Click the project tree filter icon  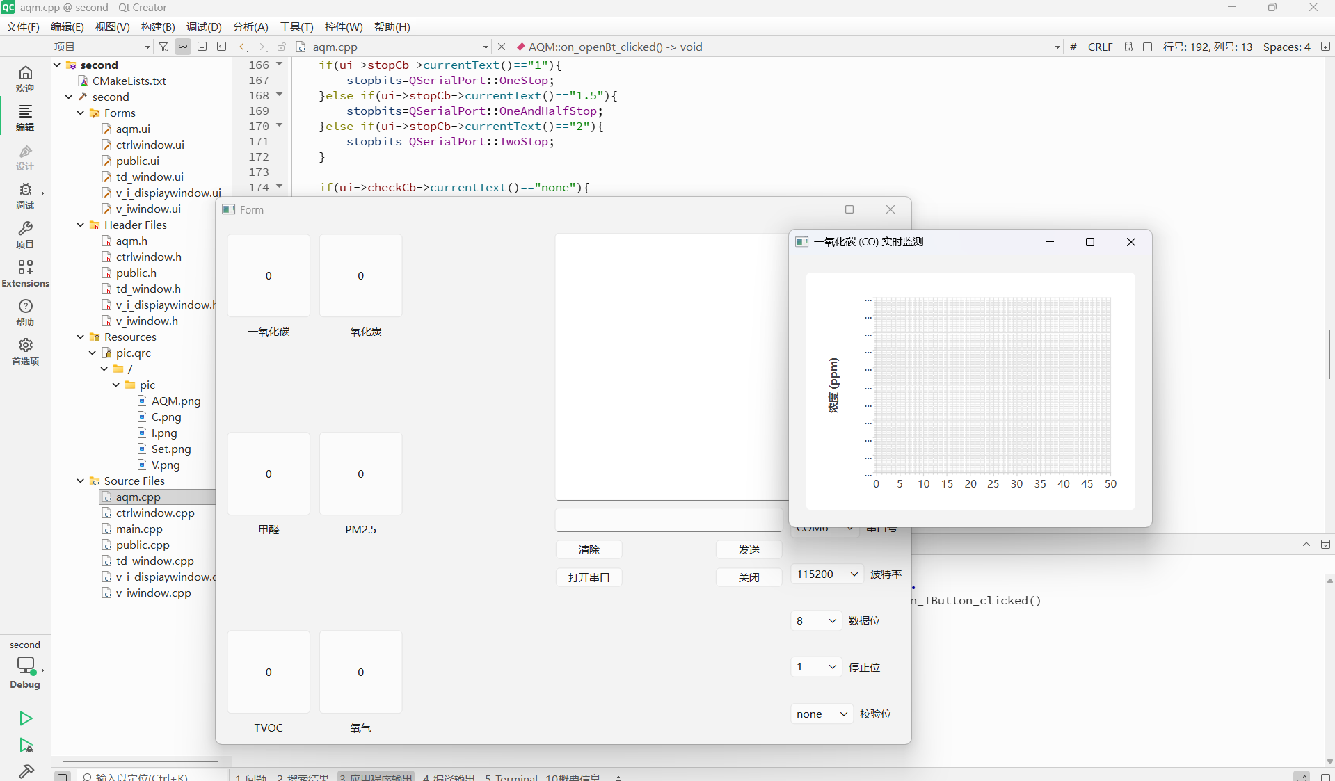(x=163, y=47)
